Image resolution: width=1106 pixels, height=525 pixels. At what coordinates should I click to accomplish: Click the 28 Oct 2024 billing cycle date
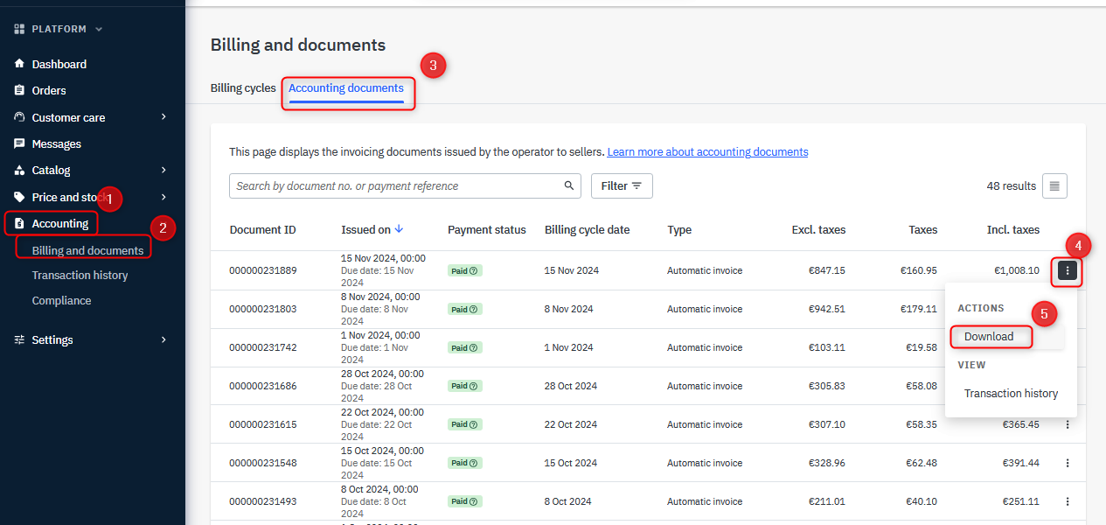tap(571, 387)
